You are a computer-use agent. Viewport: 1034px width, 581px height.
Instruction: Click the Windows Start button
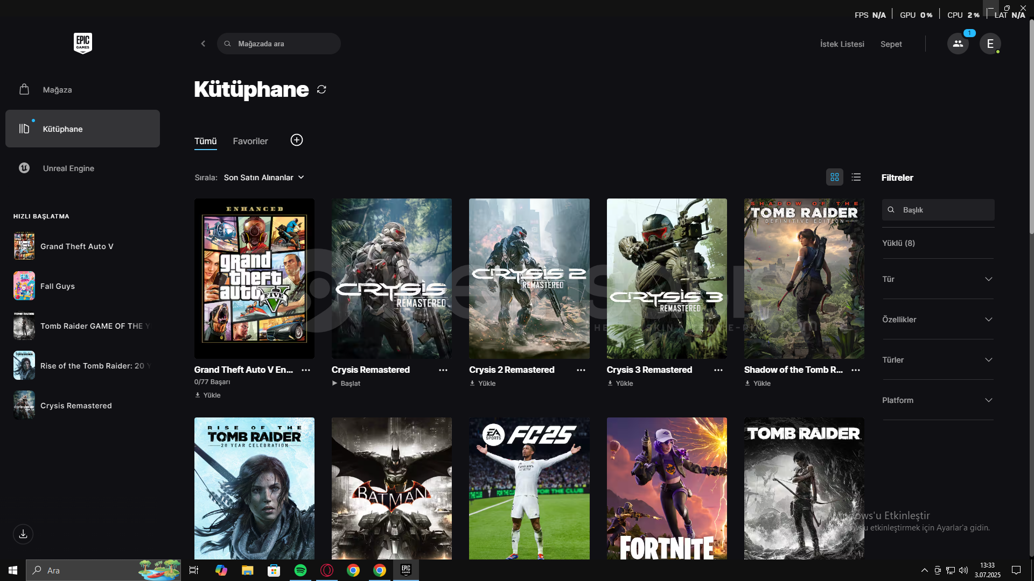[x=13, y=570]
